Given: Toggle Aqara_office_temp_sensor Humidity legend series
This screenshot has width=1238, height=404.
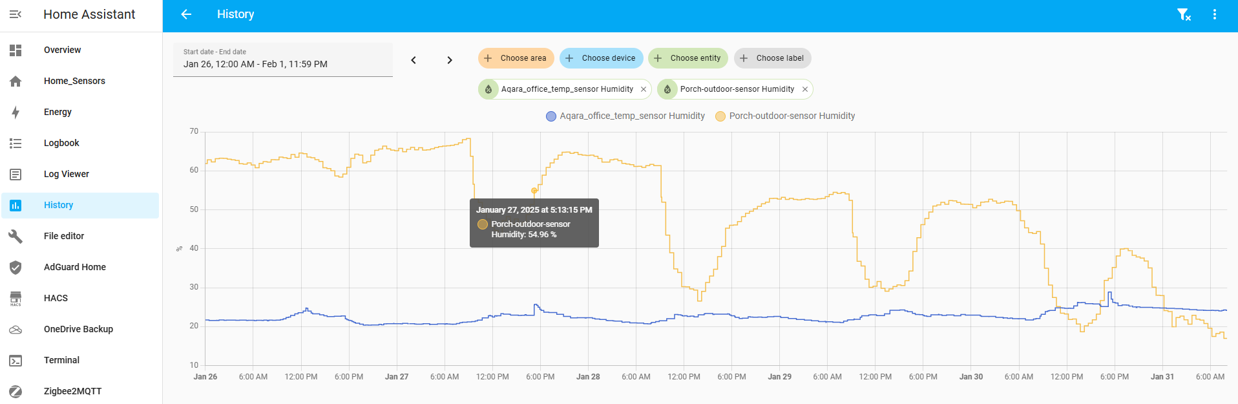Looking at the screenshot, I should click(625, 116).
